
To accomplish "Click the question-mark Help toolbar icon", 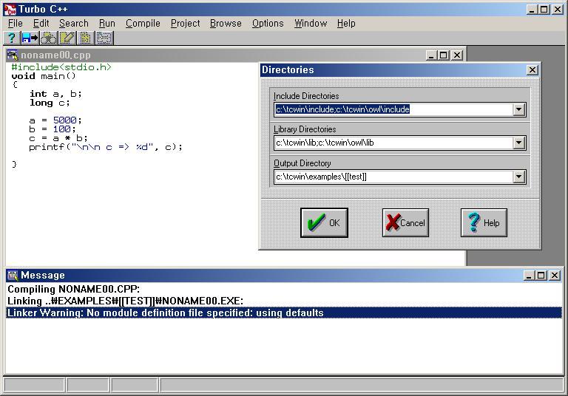I will (12, 38).
